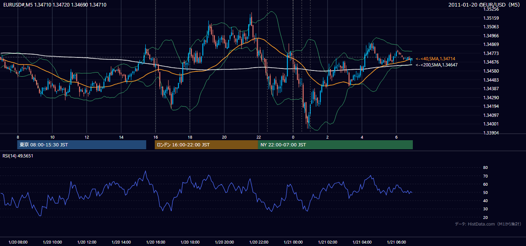Click the 200 SMA 1.34647 label
Screen dimensions: 526x246
pos(436,65)
